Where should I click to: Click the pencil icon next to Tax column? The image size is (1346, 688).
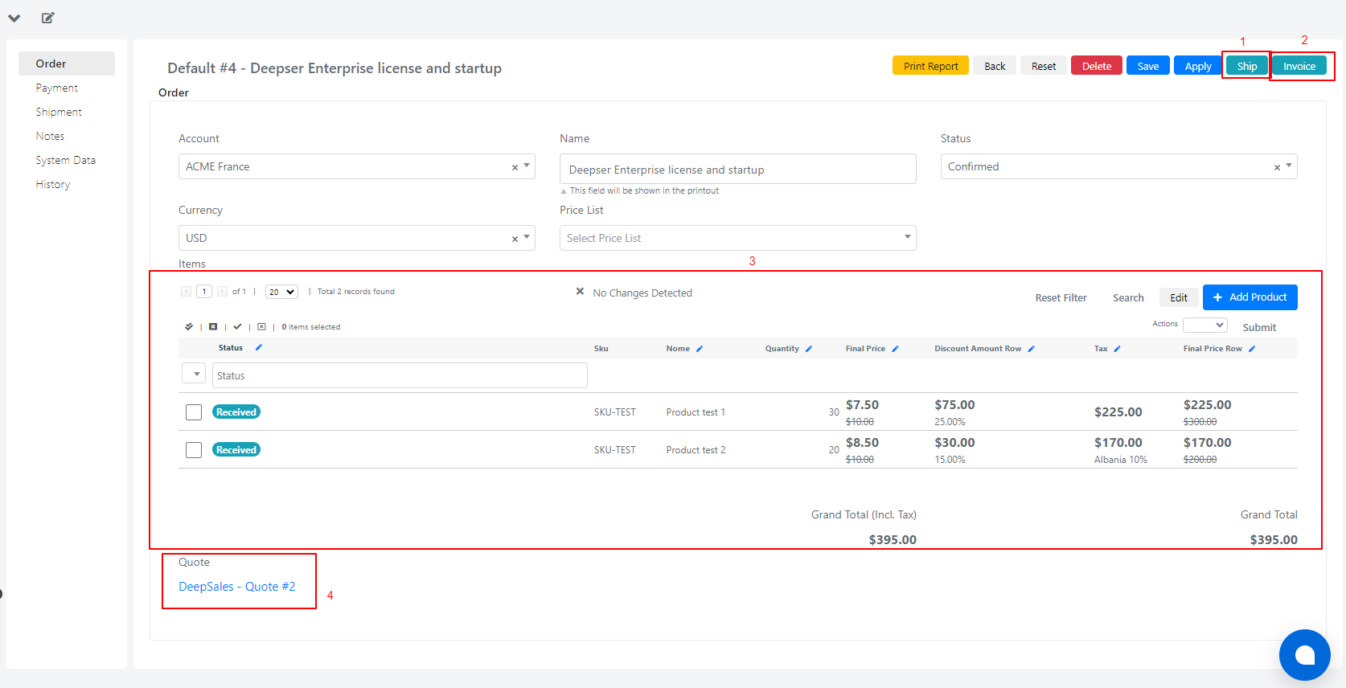coord(1117,349)
